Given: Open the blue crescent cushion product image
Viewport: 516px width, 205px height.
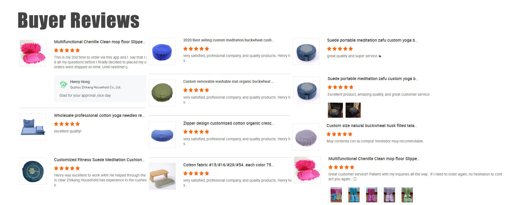Looking at the screenshot, I should (x=162, y=135).
